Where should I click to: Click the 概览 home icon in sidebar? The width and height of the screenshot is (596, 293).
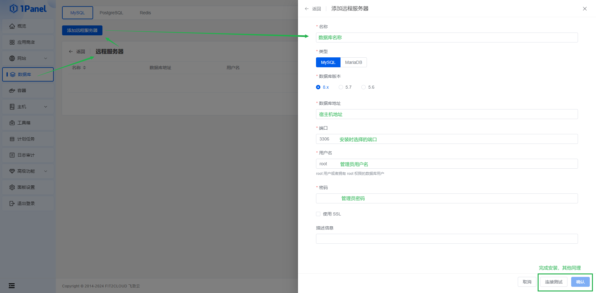[x=12, y=26]
